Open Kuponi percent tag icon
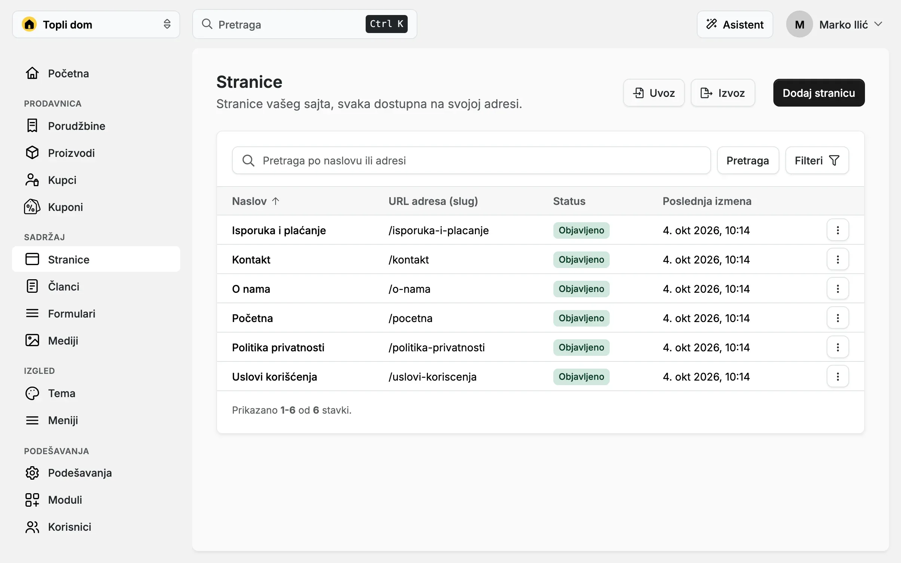Image resolution: width=901 pixels, height=563 pixels. tap(32, 207)
